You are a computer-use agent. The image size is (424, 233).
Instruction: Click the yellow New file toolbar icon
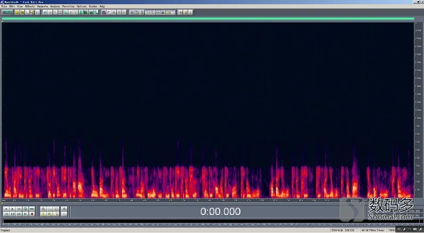coord(17,12)
